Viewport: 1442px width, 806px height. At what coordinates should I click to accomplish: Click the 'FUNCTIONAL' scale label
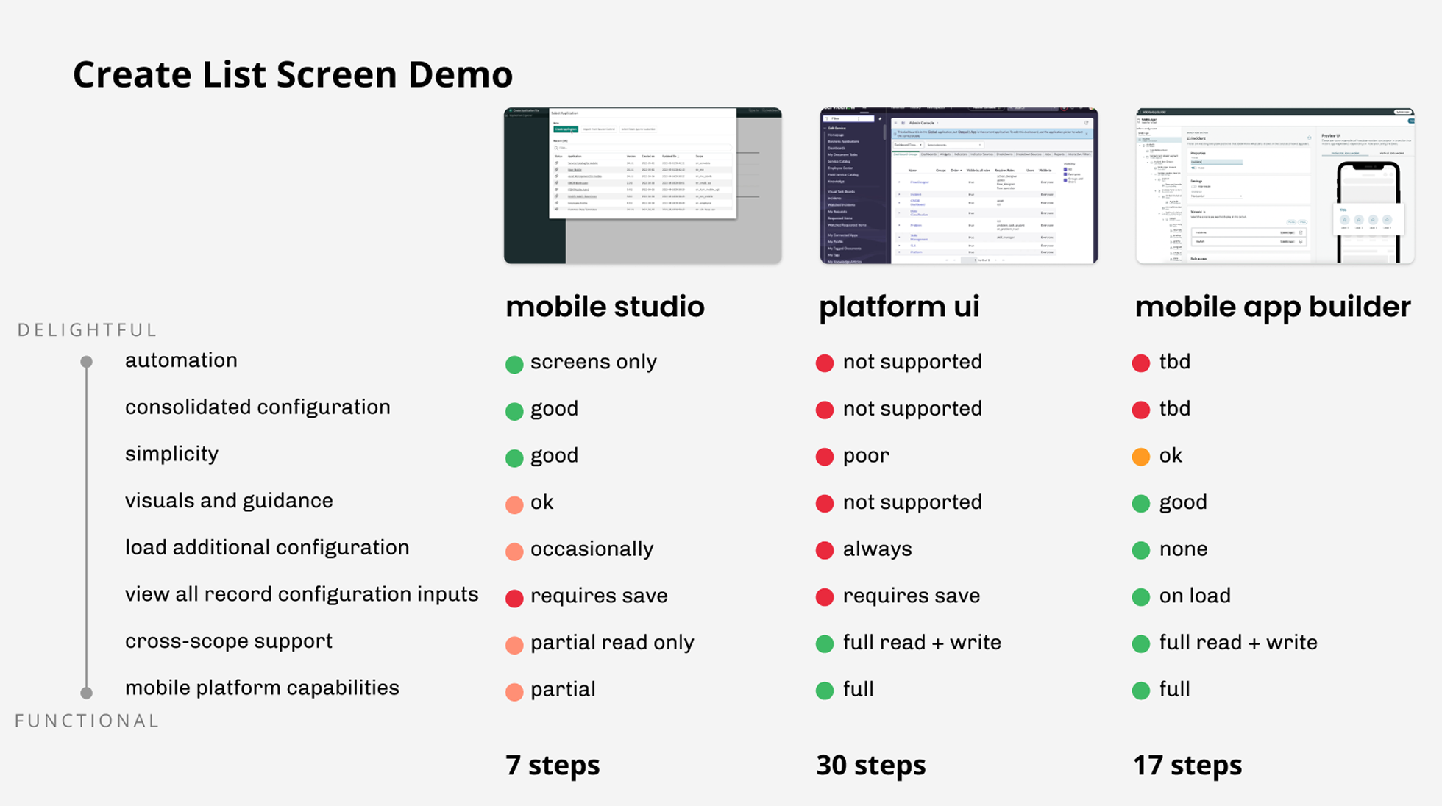(88, 721)
